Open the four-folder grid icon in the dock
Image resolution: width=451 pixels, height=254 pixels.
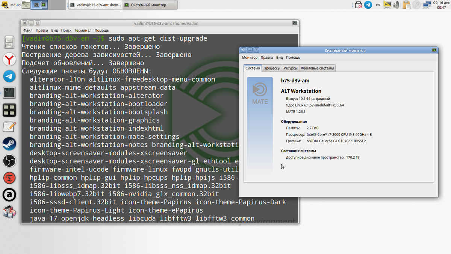9,110
